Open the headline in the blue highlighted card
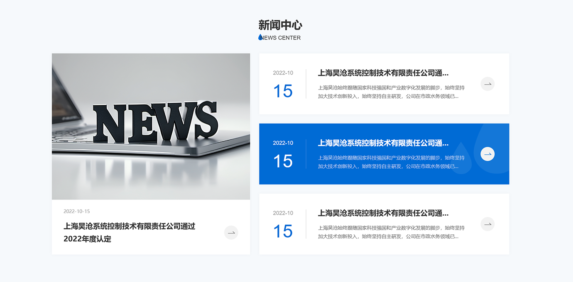This screenshot has height=282, width=573. coord(383,143)
